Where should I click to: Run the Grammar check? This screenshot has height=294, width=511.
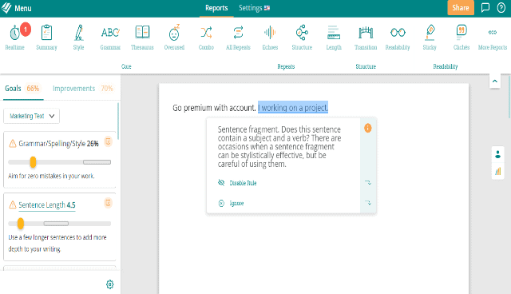[x=110, y=37]
